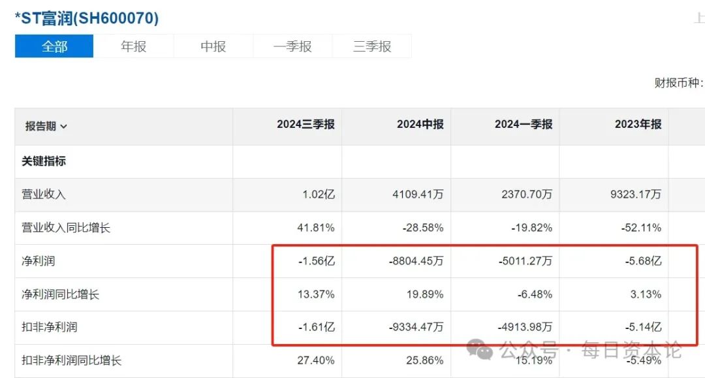Expand the 报告期 dropdown chevron

click(63, 127)
